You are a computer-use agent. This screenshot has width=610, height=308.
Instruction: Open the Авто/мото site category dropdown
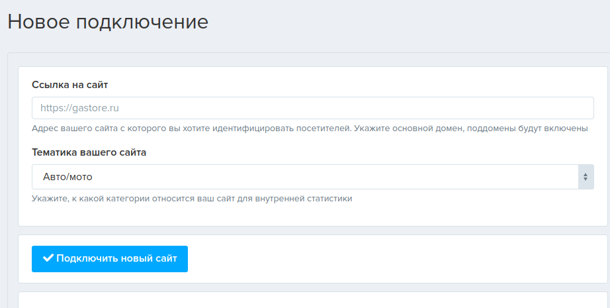tap(313, 177)
